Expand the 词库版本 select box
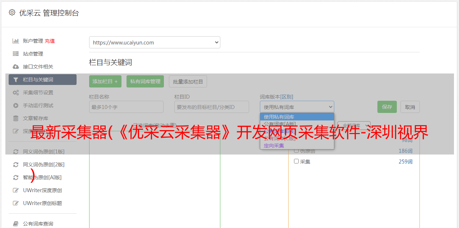This screenshot has width=459, height=228. (x=297, y=107)
